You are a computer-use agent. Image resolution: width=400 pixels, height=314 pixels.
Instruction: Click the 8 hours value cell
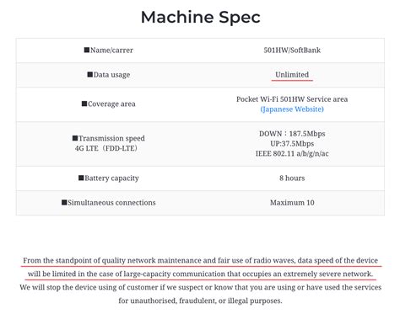(292, 178)
